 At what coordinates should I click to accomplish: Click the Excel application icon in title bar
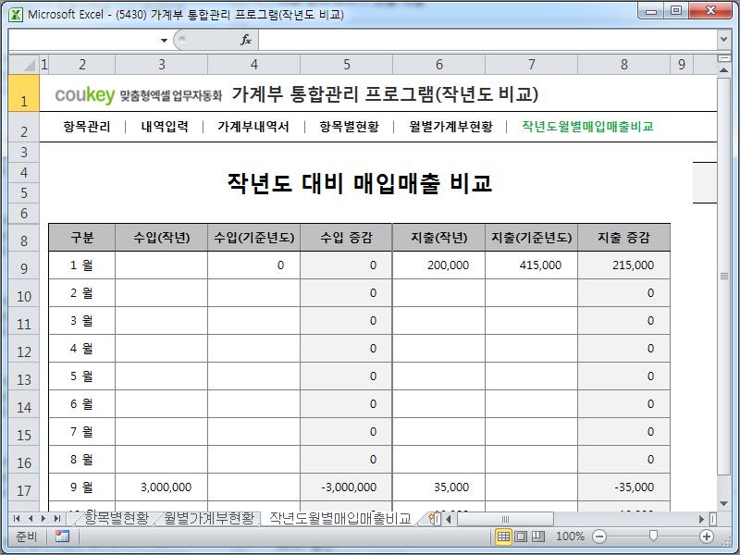[x=16, y=15]
